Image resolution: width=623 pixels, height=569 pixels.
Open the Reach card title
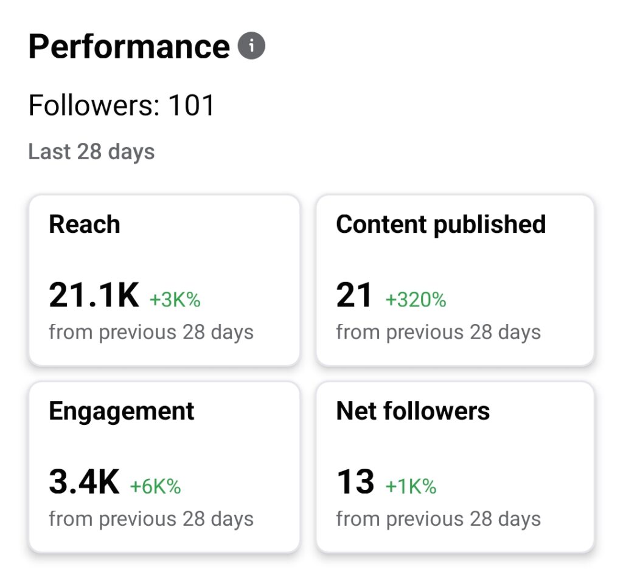coord(85,224)
